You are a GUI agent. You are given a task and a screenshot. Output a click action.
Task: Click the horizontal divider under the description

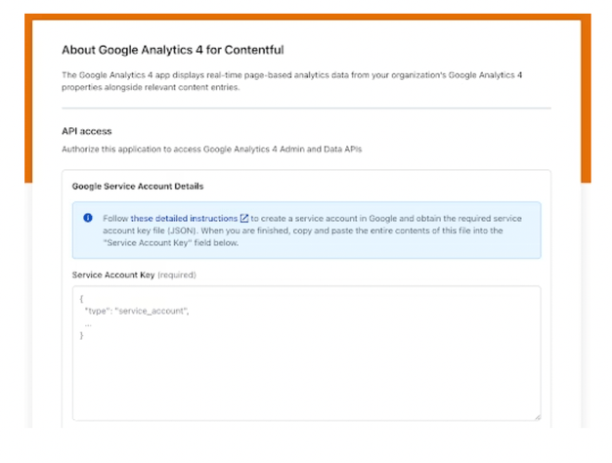306,107
